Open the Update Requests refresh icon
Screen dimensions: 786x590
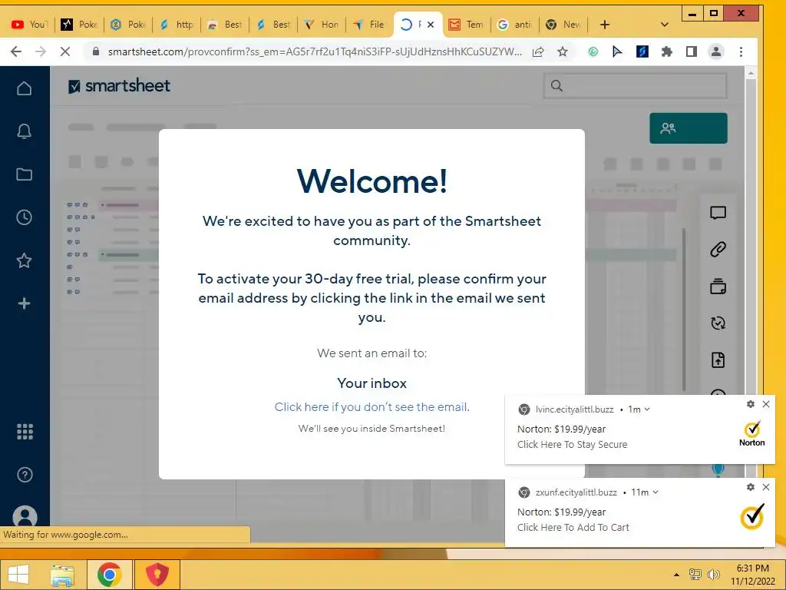pyautogui.click(x=718, y=323)
